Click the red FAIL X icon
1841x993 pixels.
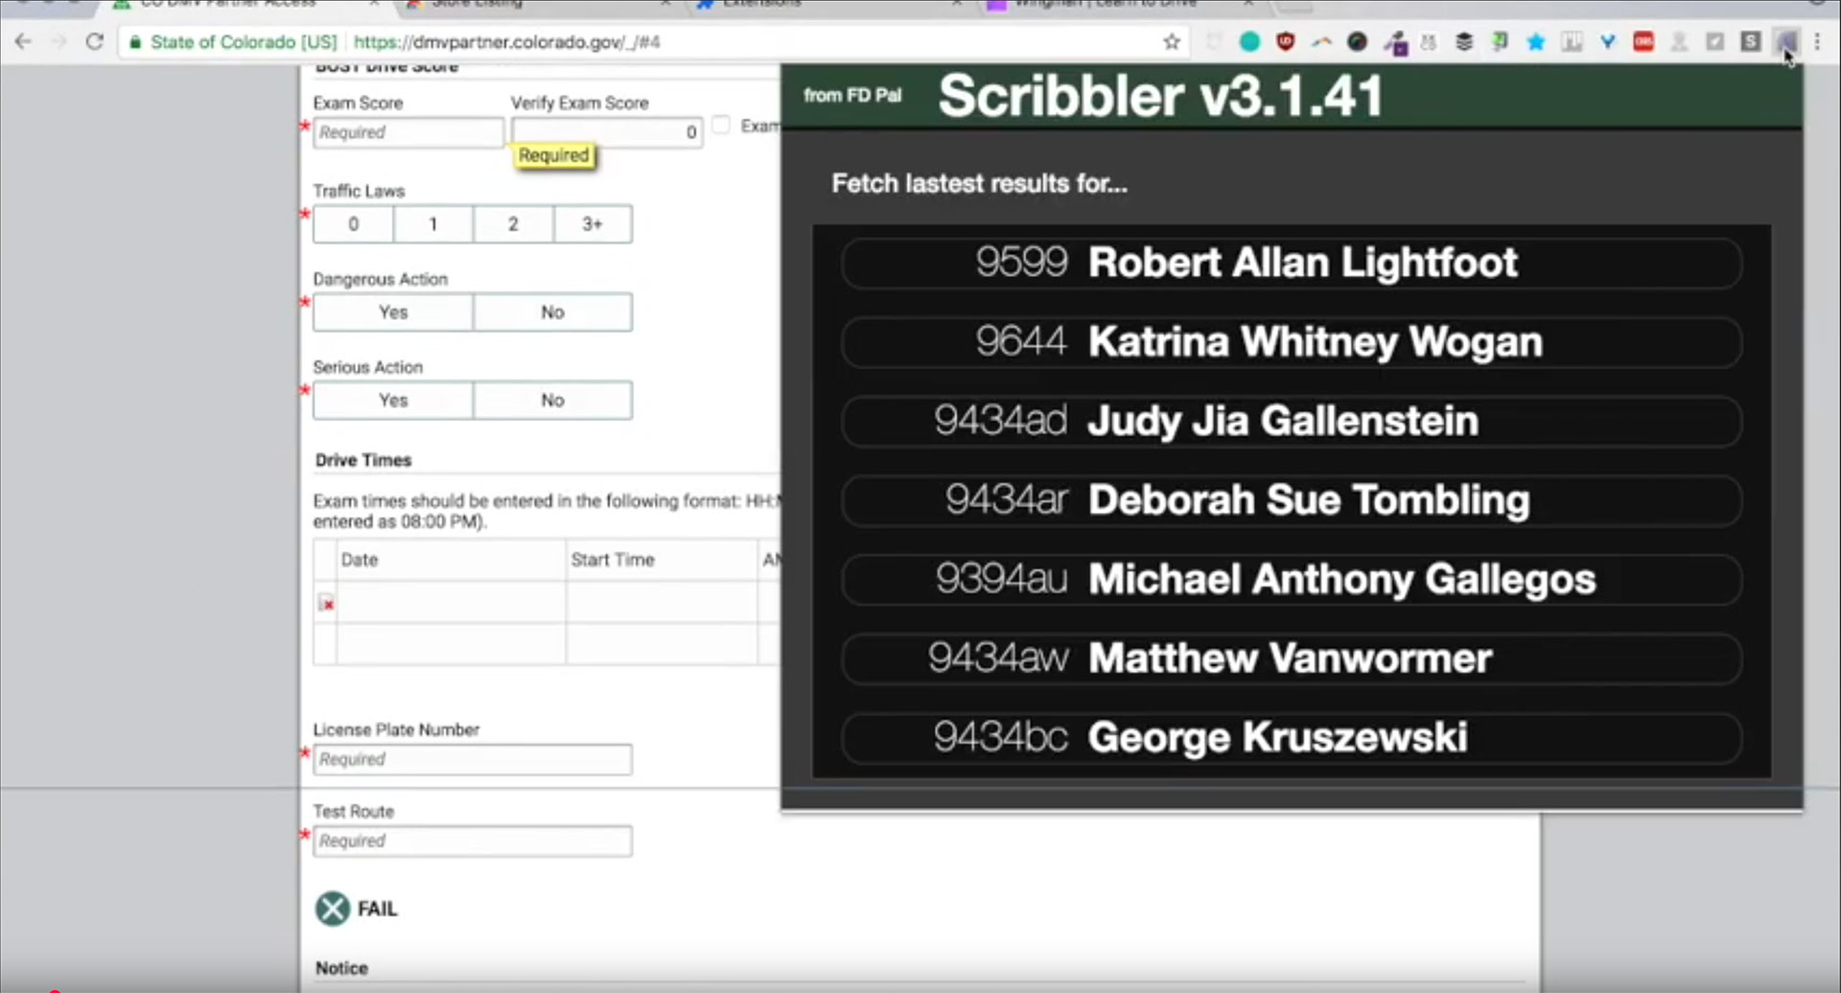[x=333, y=909]
